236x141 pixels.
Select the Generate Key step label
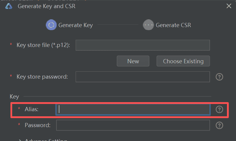(75, 25)
